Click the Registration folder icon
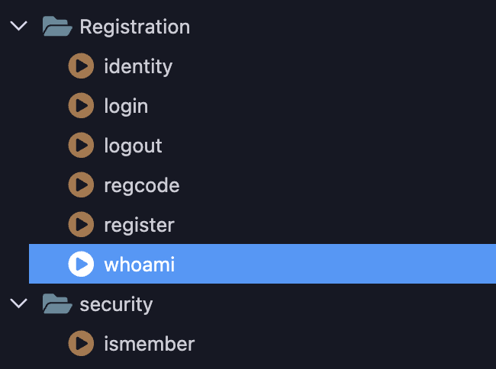This screenshot has width=496, height=369. pyautogui.click(x=57, y=26)
